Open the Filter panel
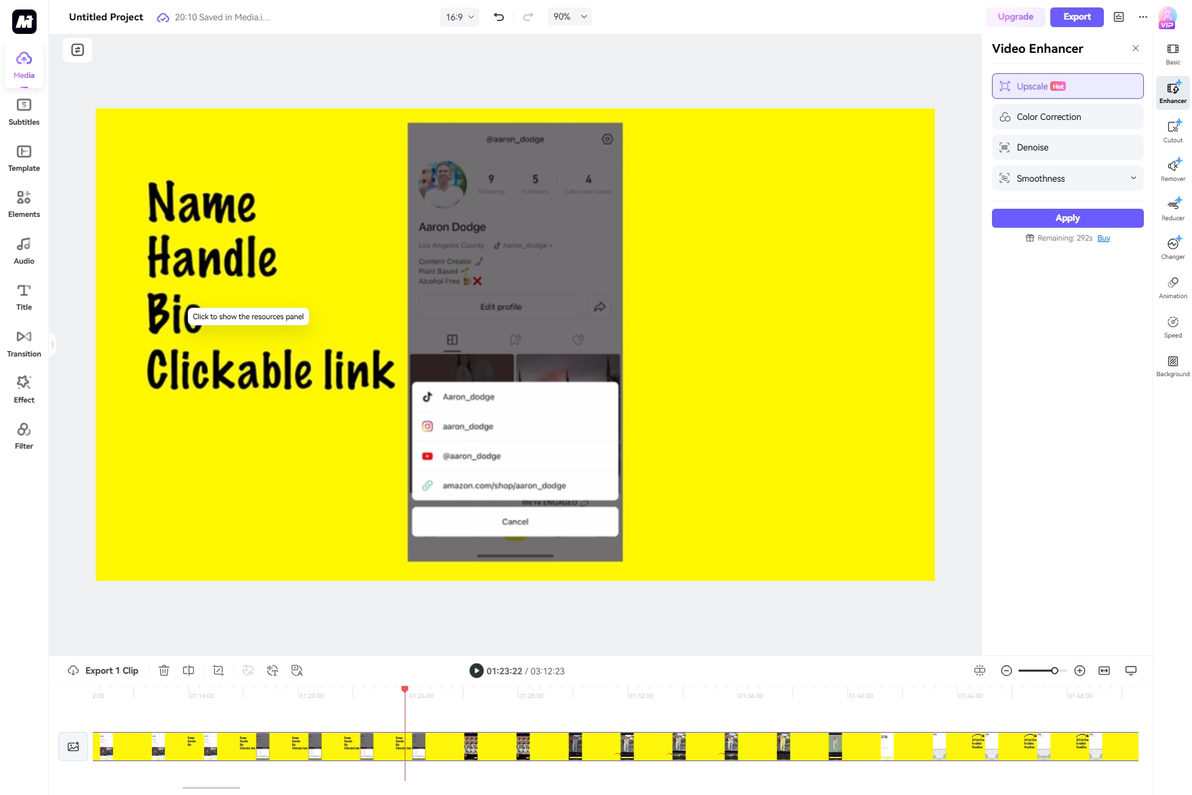1192x795 pixels. click(24, 434)
